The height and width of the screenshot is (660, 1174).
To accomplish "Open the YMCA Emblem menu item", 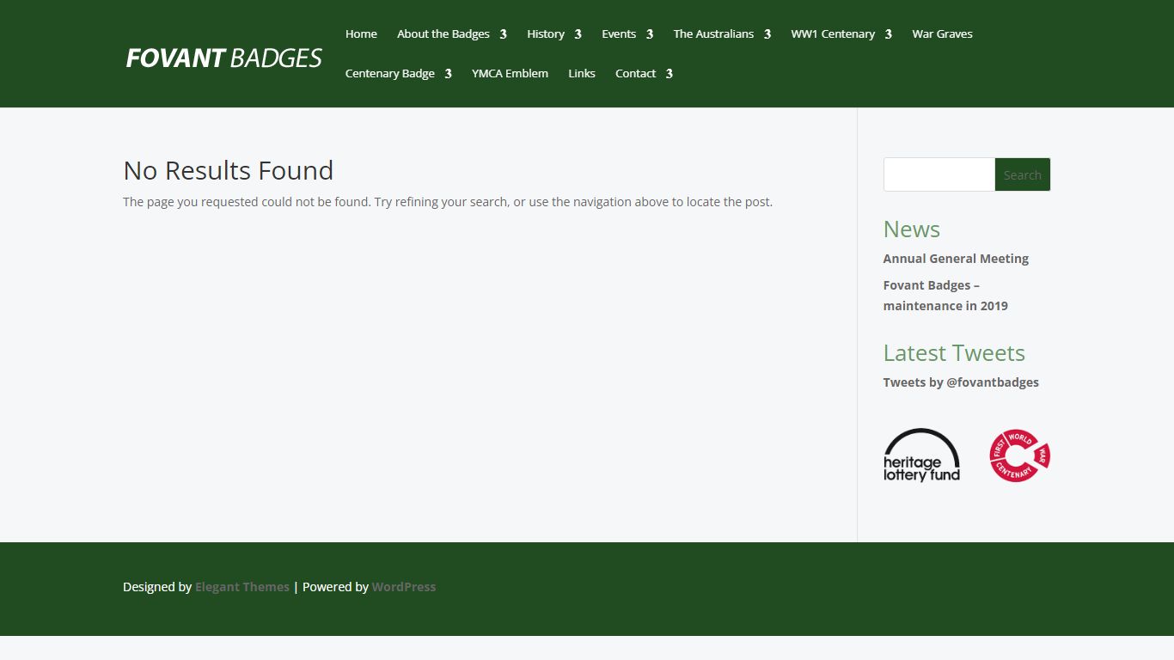I will click(510, 74).
